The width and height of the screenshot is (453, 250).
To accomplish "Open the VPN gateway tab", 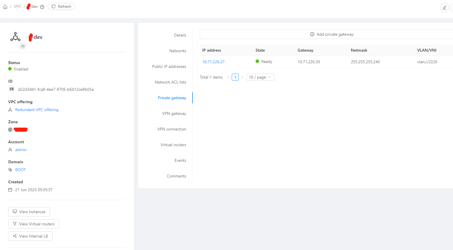I will pos(174,113).
